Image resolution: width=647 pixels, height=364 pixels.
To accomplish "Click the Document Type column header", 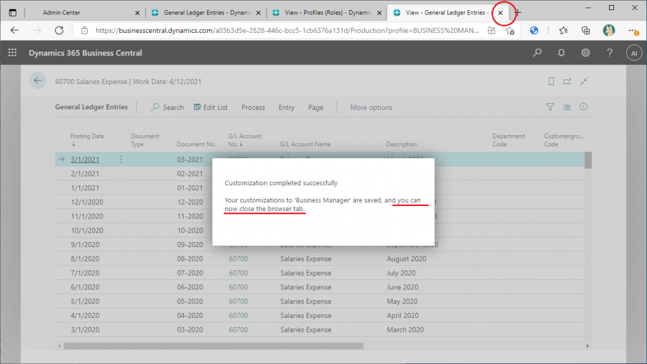I will [145, 140].
